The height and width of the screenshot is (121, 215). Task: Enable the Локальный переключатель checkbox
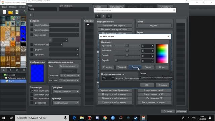click(32, 44)
